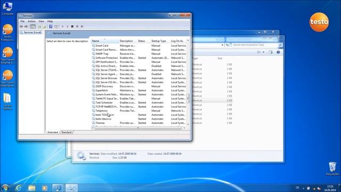341x192 pixels.
Task: Open Windows Explorer from the taskbar
Action: coord(32,188)
